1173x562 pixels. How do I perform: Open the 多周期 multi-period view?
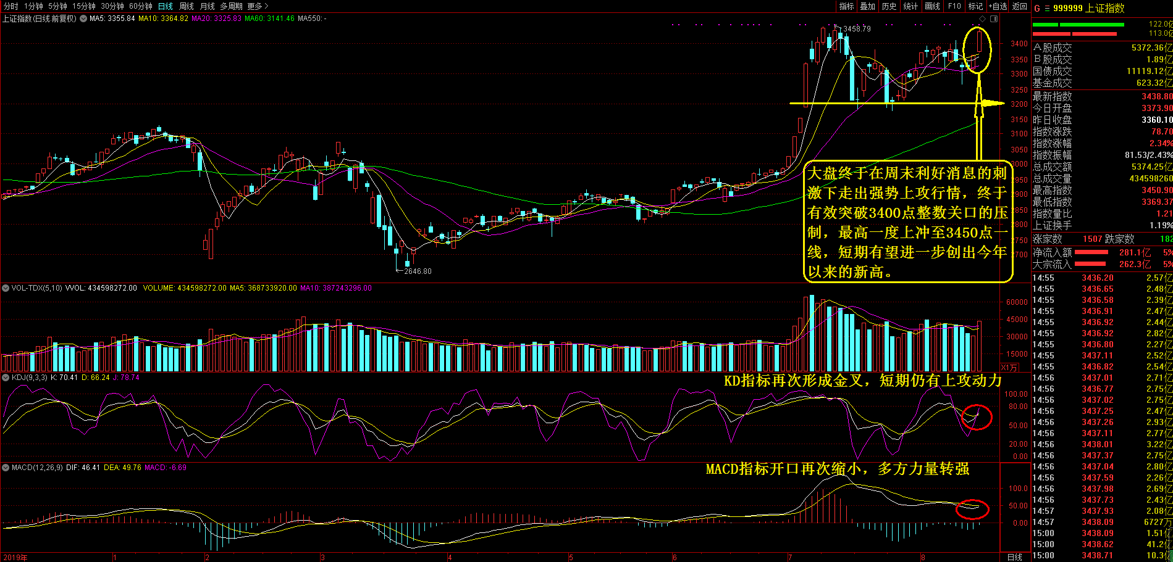[231, 6]
